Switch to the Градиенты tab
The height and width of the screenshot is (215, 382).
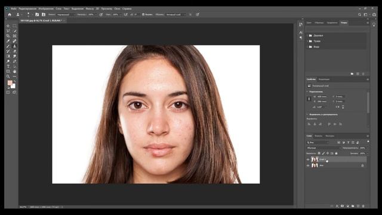click(x=332, y=23)
